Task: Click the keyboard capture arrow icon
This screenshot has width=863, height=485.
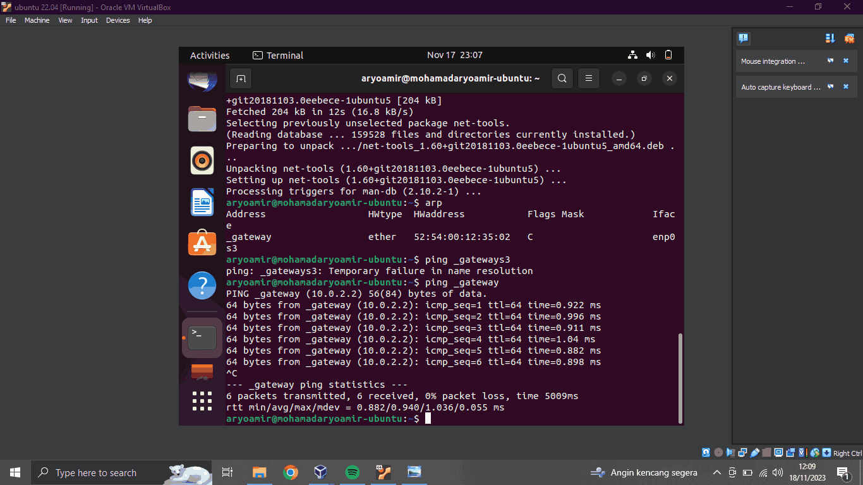Action: (826, 453)
